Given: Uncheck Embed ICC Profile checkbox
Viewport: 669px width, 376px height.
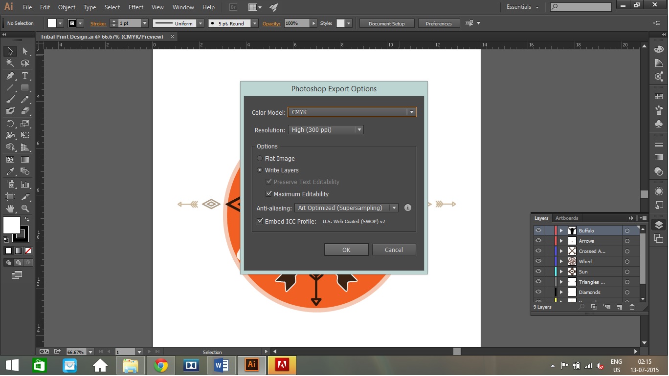Looking at the screenshot, I should tap(260, 221).
